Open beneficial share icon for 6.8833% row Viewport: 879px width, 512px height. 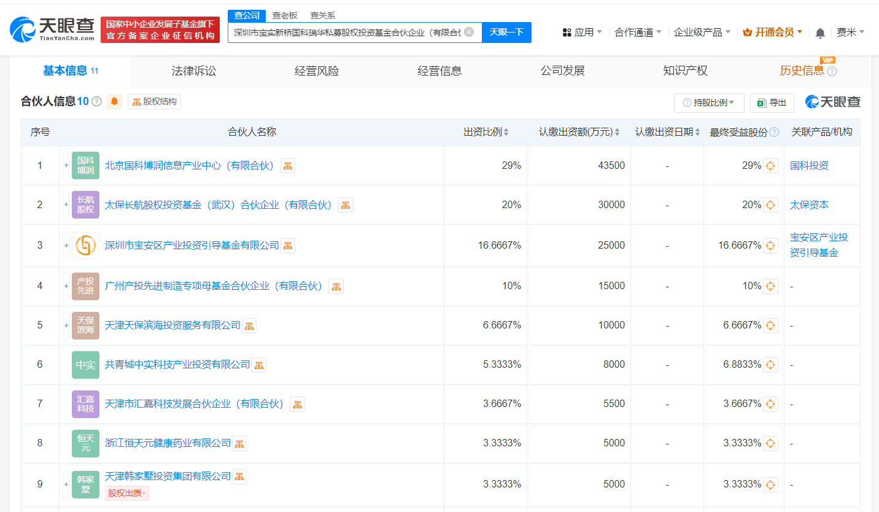pos(770,365)
